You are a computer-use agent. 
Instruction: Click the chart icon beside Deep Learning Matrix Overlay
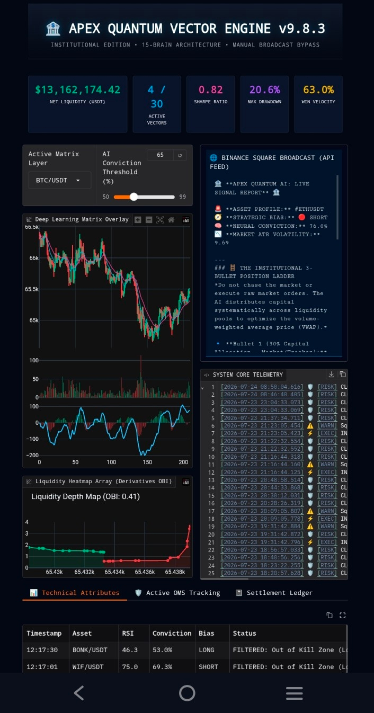tap(30, 219)
